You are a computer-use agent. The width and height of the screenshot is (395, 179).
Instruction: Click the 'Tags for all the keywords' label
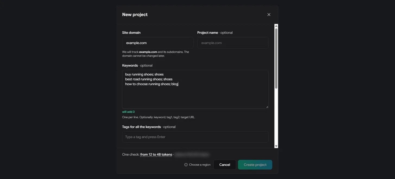click(141, 127)
